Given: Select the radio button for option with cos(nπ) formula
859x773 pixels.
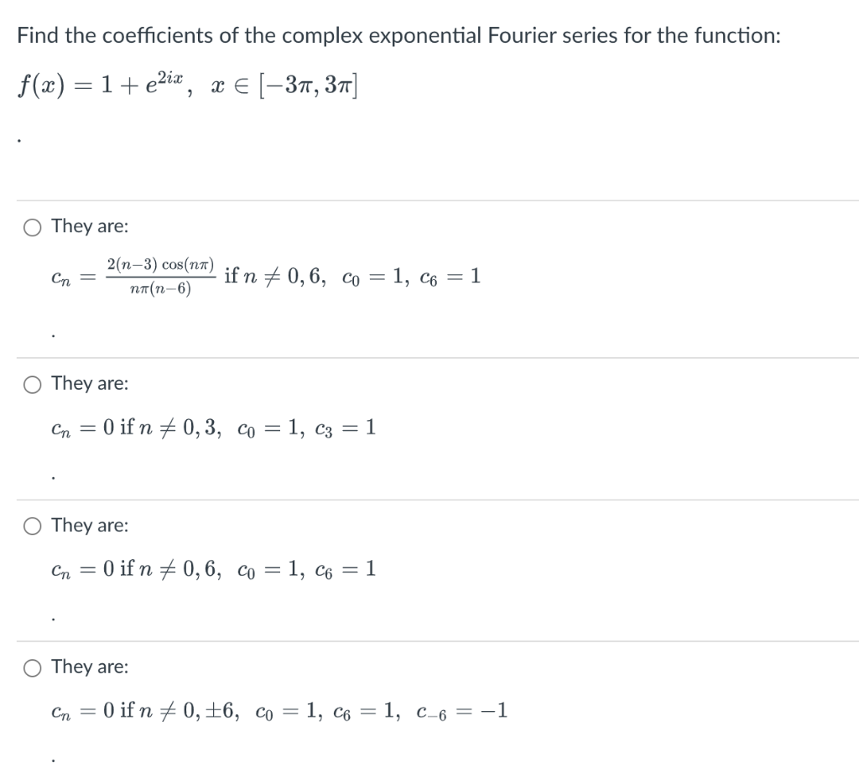Looking at the screenshot, I should click(32, 226).
